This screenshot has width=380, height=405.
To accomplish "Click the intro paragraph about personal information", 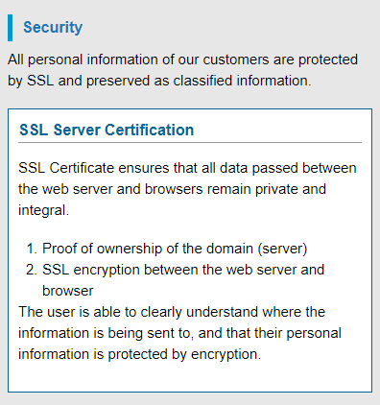I will coord(182,70).
